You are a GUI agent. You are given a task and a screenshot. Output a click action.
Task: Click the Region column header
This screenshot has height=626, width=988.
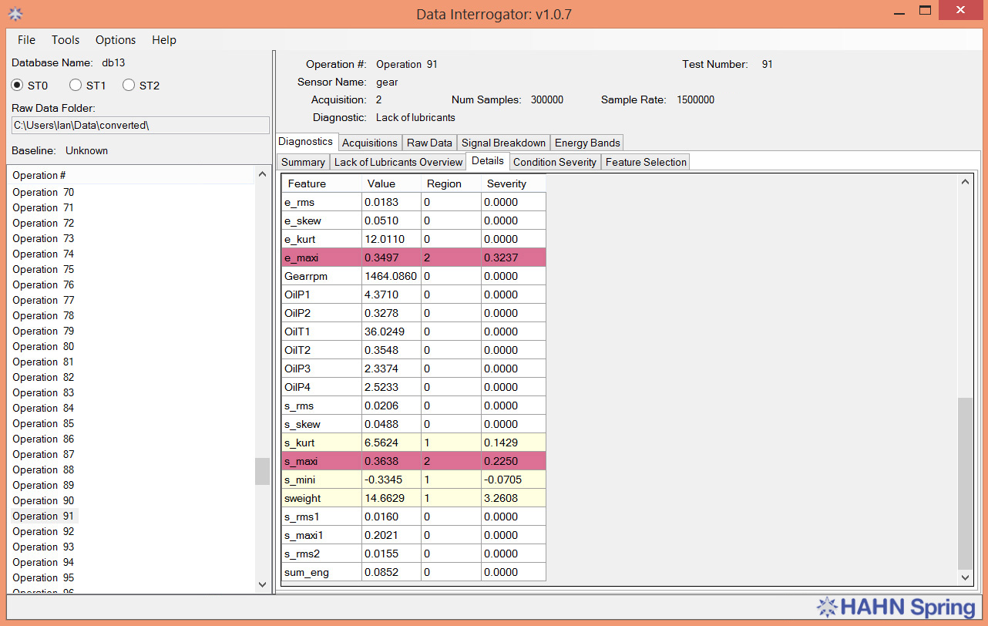(451, 183)
